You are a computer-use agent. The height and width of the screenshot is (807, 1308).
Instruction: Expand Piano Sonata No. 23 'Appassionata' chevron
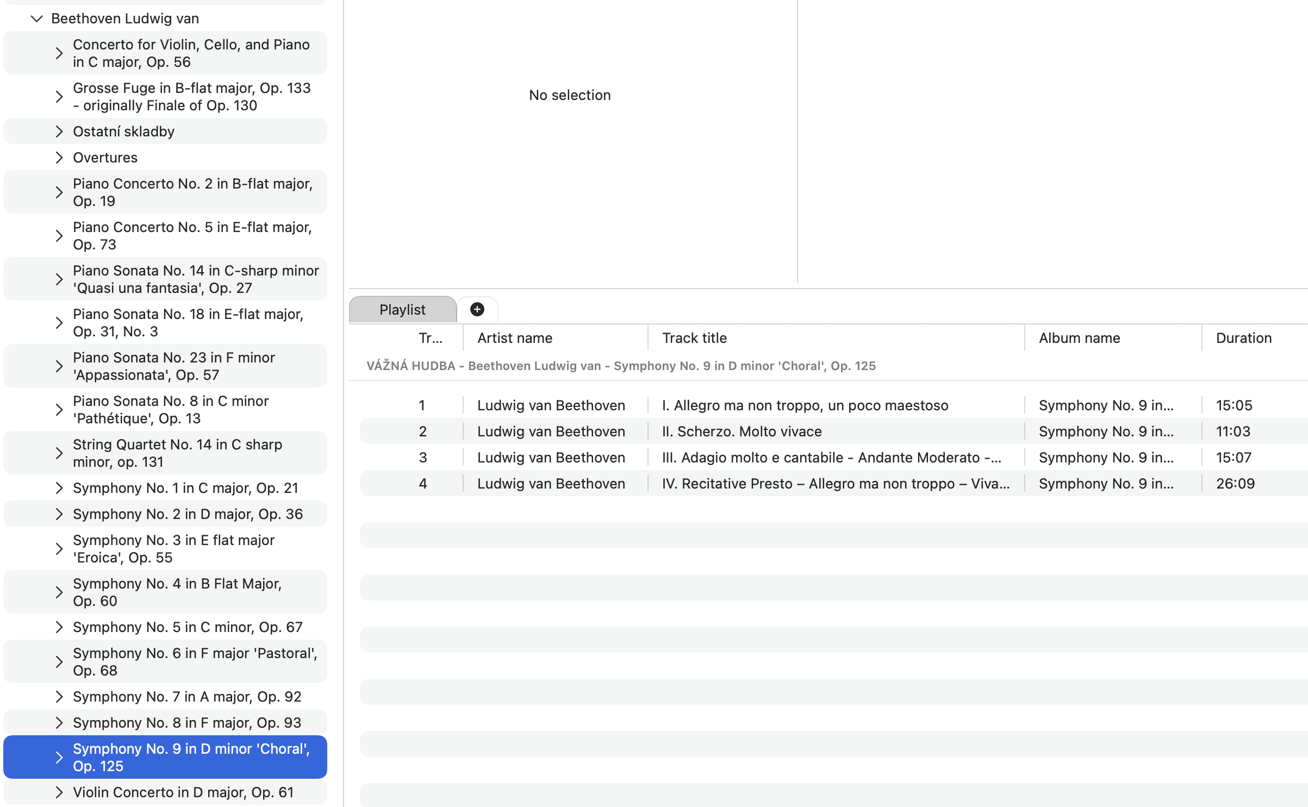point(59,366)
